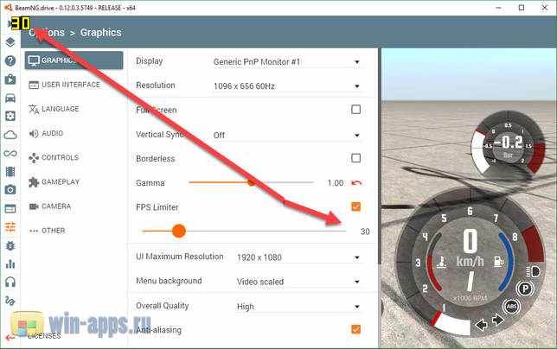Click the fuel pump gauge icon
557x349 pixels.
point(498,262)
